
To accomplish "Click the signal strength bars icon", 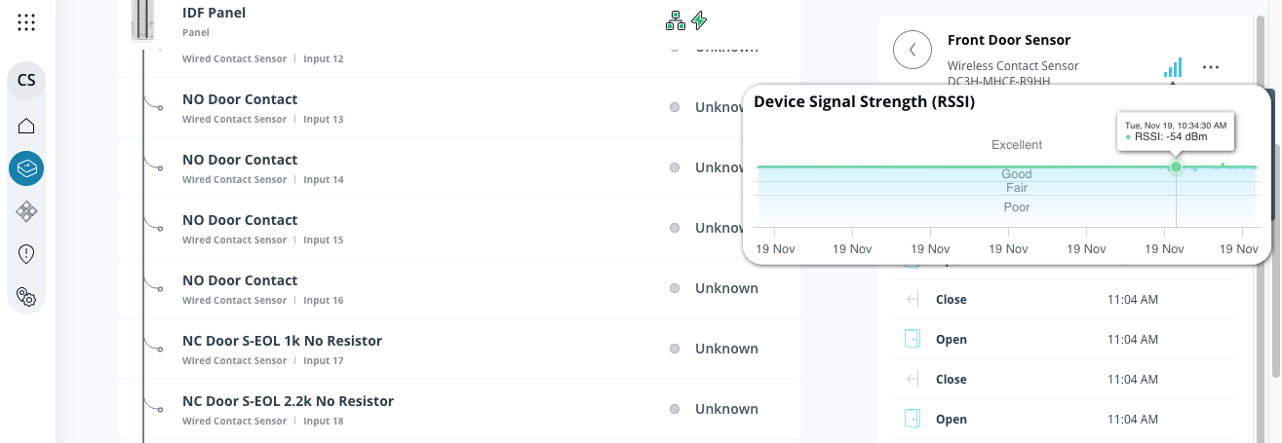I will coord(1172,67).
